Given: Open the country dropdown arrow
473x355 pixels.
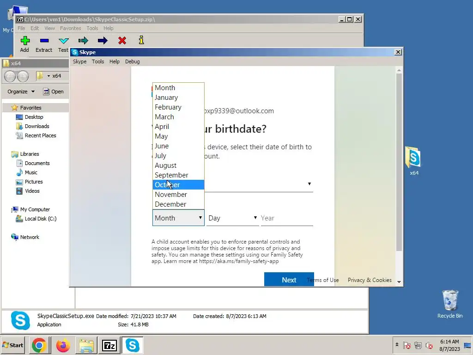Looking at the screenshot, I should pos(309,184).
